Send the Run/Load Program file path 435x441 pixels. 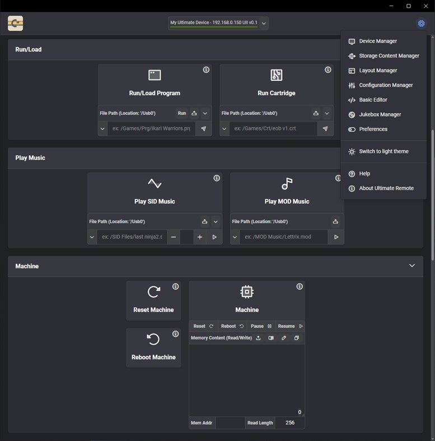[x=203, y=128]
